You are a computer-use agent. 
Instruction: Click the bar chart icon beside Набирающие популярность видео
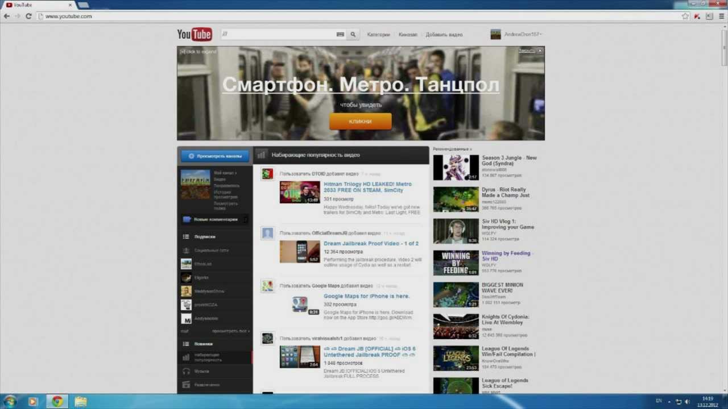coord(261,155)
